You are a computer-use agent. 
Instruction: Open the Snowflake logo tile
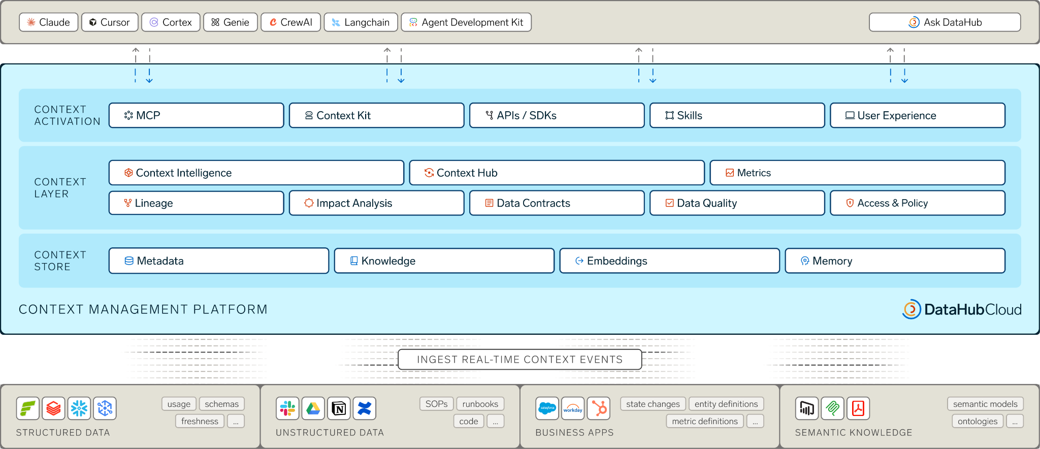79,408
